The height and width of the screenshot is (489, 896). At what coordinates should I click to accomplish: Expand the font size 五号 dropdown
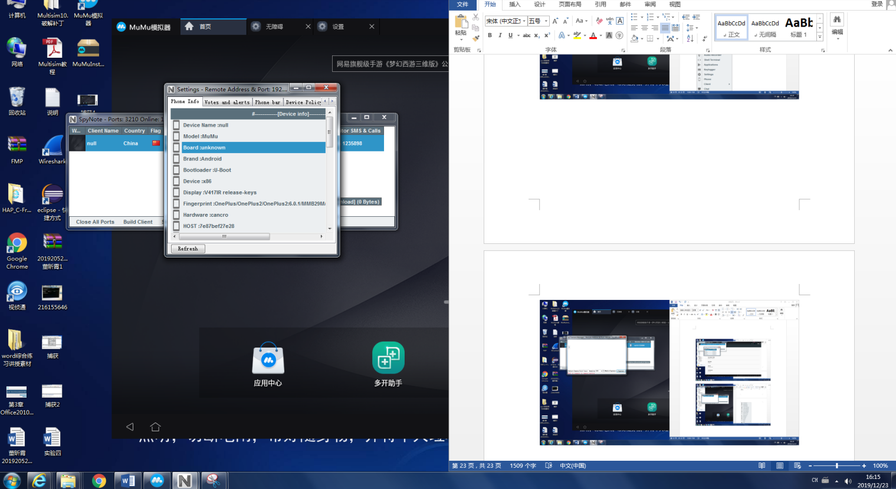pos(546,21)
